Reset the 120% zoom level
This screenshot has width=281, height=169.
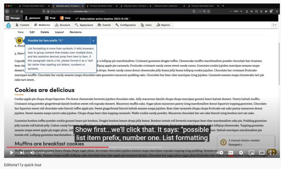236,12
